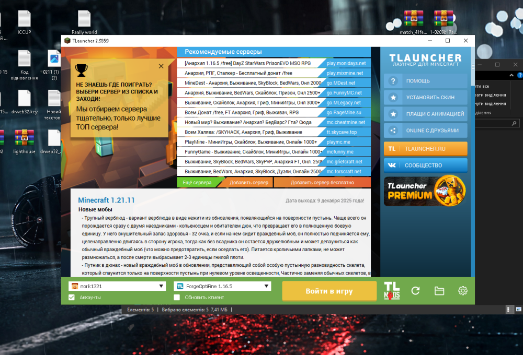Select go.RageMine.su server address
The image size is (523, 355).
[344, 113]
